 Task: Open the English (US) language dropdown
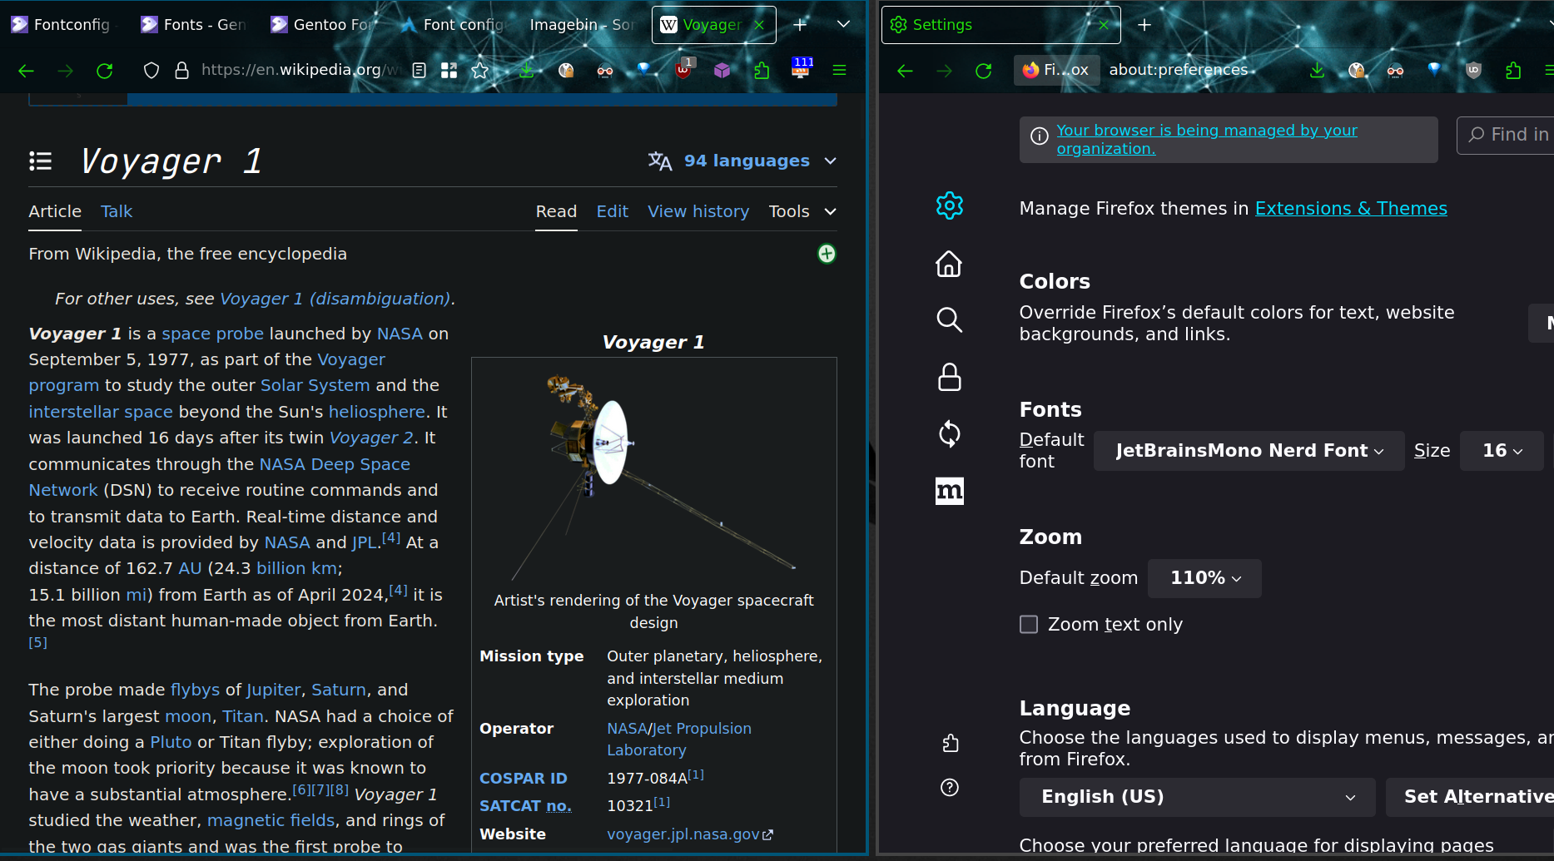tap(1198, 797)
